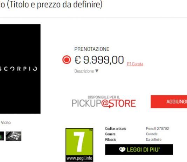This screenshot has width=187, height=162.
Task: Click the gamepad heart icon
Action: (x=122, y=149)
